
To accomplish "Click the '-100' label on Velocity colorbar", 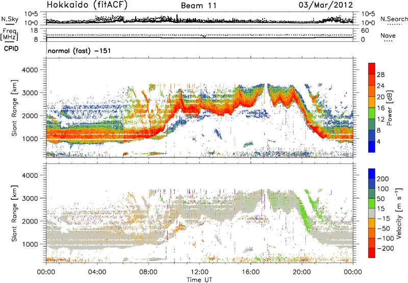I will coord(386,239).
